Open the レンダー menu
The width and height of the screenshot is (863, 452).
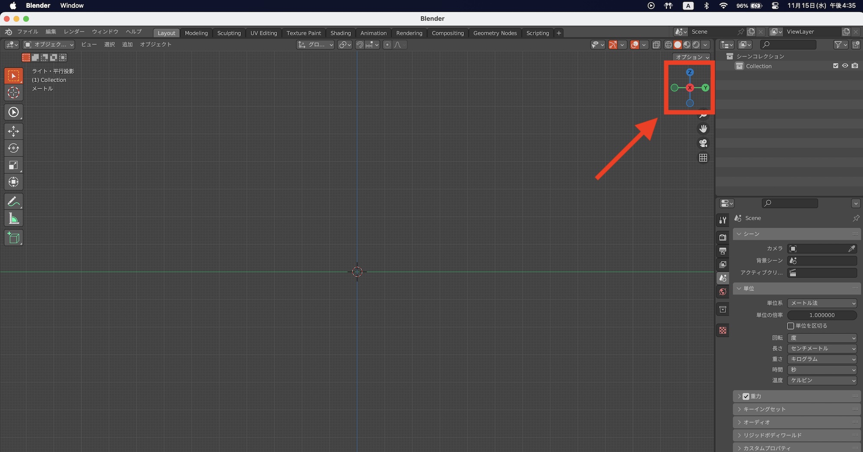[73, 32]
